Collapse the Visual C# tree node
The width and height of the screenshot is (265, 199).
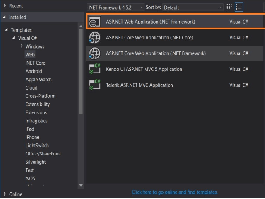tap(14, 38)
